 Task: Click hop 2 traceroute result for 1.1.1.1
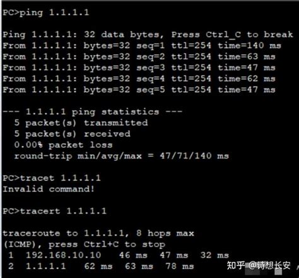click(101, 266)
